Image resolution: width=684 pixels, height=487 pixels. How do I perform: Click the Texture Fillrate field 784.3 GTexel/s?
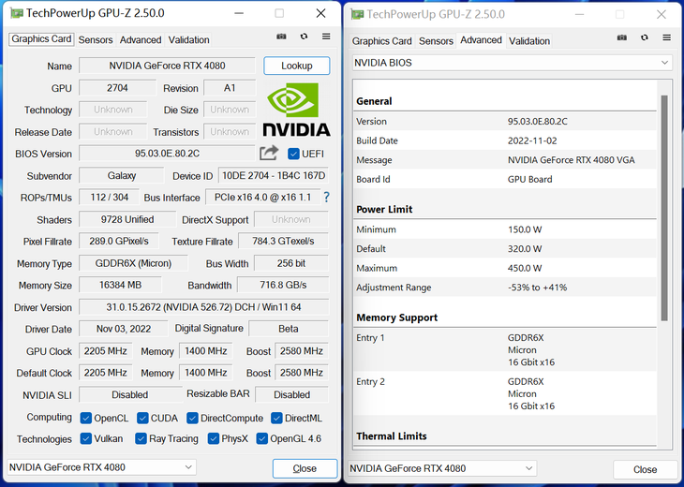point(283,241)
